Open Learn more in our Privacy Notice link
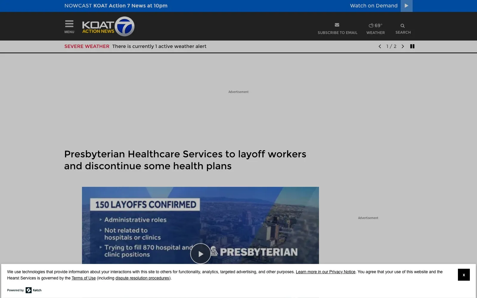Viewport: 477px width, 298px height. (326, 272)
